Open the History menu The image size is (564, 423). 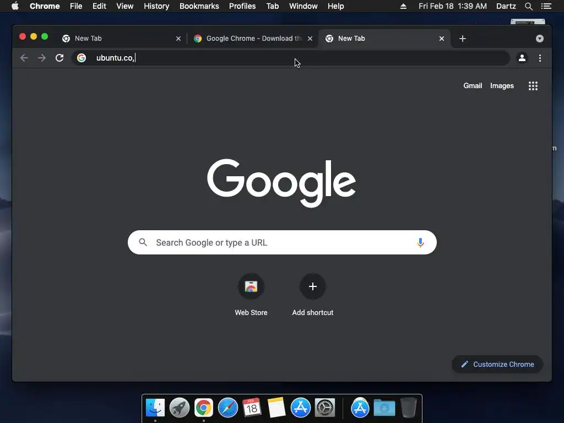coord(156,6)
